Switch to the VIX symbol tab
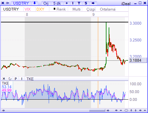This screenshot has height=113, width=148. pos(28,9)
